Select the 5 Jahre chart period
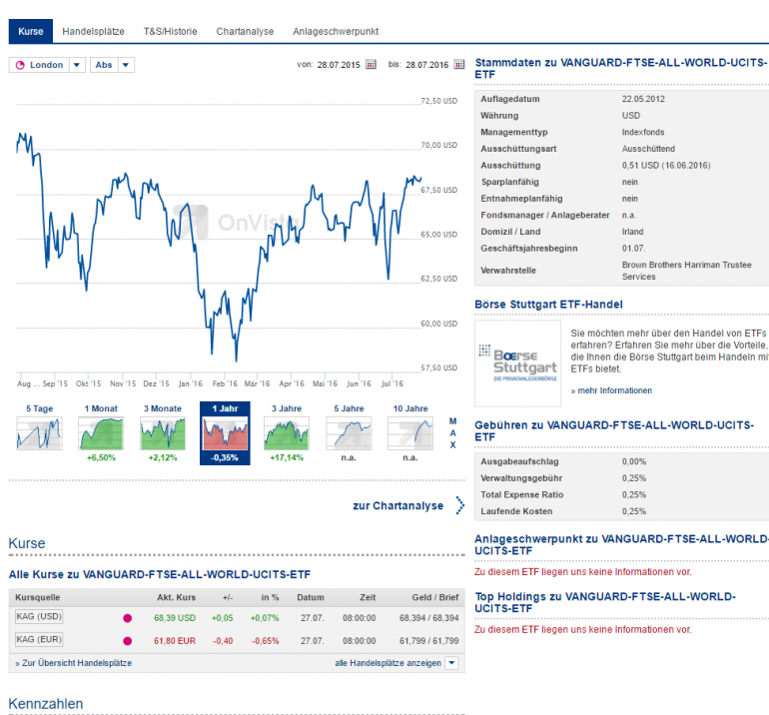The width and height of the screenshot is (769, 715). [x=349, y=433]
